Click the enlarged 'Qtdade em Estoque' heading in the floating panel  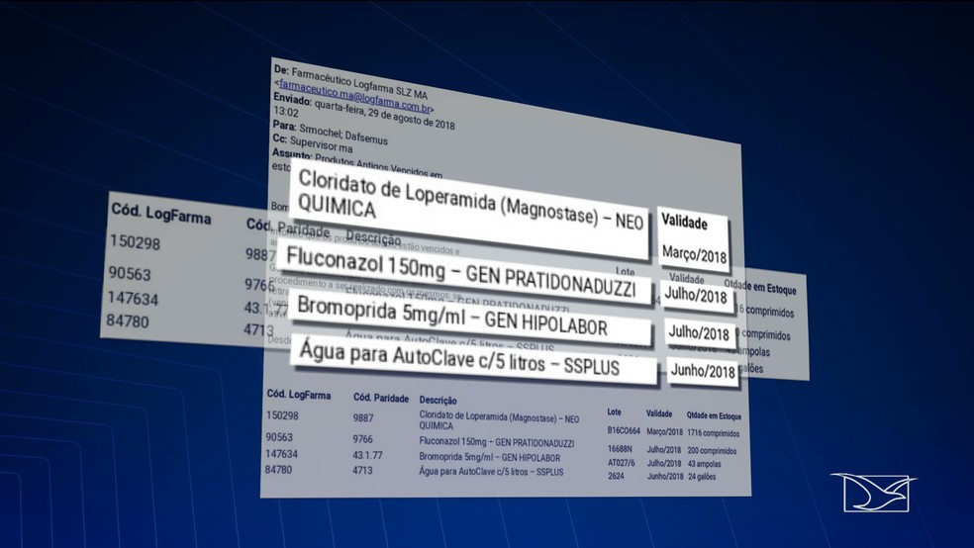pos(759,287)
